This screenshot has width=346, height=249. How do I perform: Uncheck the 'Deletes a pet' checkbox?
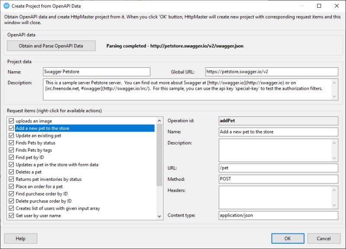click(x=11, y=172)
